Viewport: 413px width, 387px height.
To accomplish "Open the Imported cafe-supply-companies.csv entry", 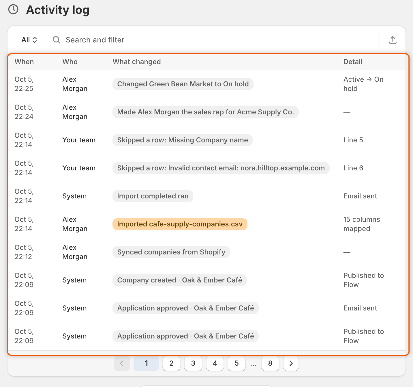I will [180, 224].
